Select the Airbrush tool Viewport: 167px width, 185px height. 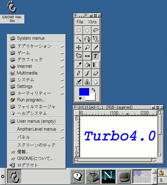pyautogui.click(x=78, y=82)
